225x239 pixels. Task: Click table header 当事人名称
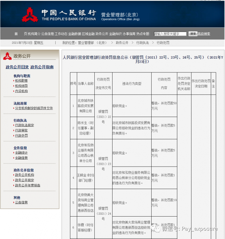pyautogui.click(x=86, y=84)
